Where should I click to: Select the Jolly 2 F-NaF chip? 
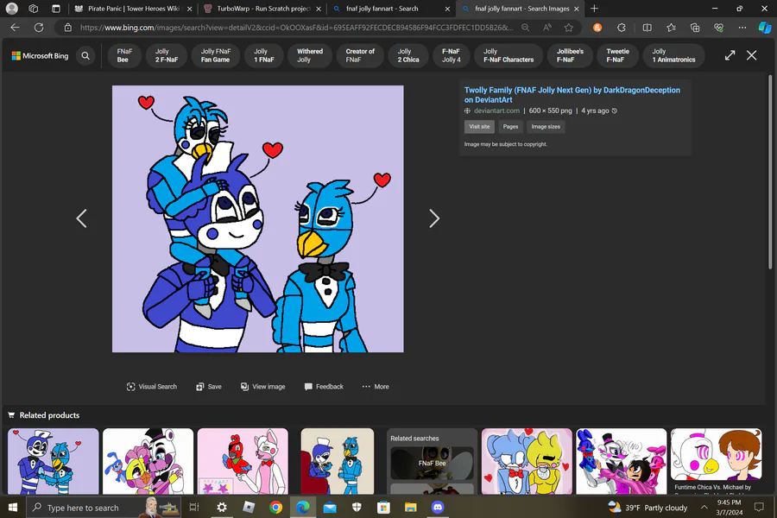pyautogui.click(x=167, y=55)
